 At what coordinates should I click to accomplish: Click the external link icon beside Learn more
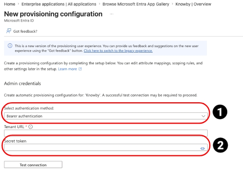[x=80, y=69]
